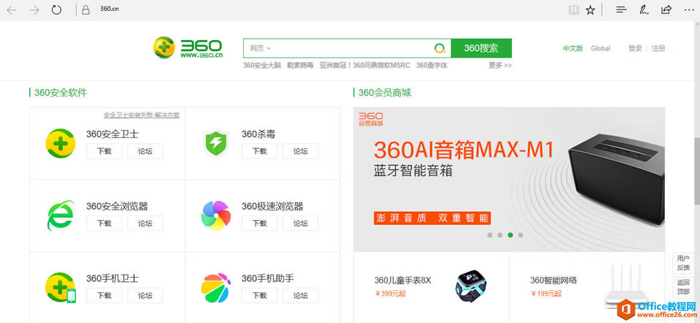Click the padlock site security icon
Image resolution: width=700 pixels, height=323 pixels.
pos(86,9)
